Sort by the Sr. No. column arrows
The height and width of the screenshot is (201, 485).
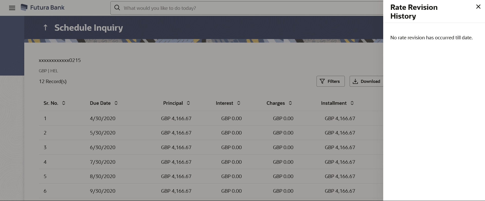(x=64, y=103)
